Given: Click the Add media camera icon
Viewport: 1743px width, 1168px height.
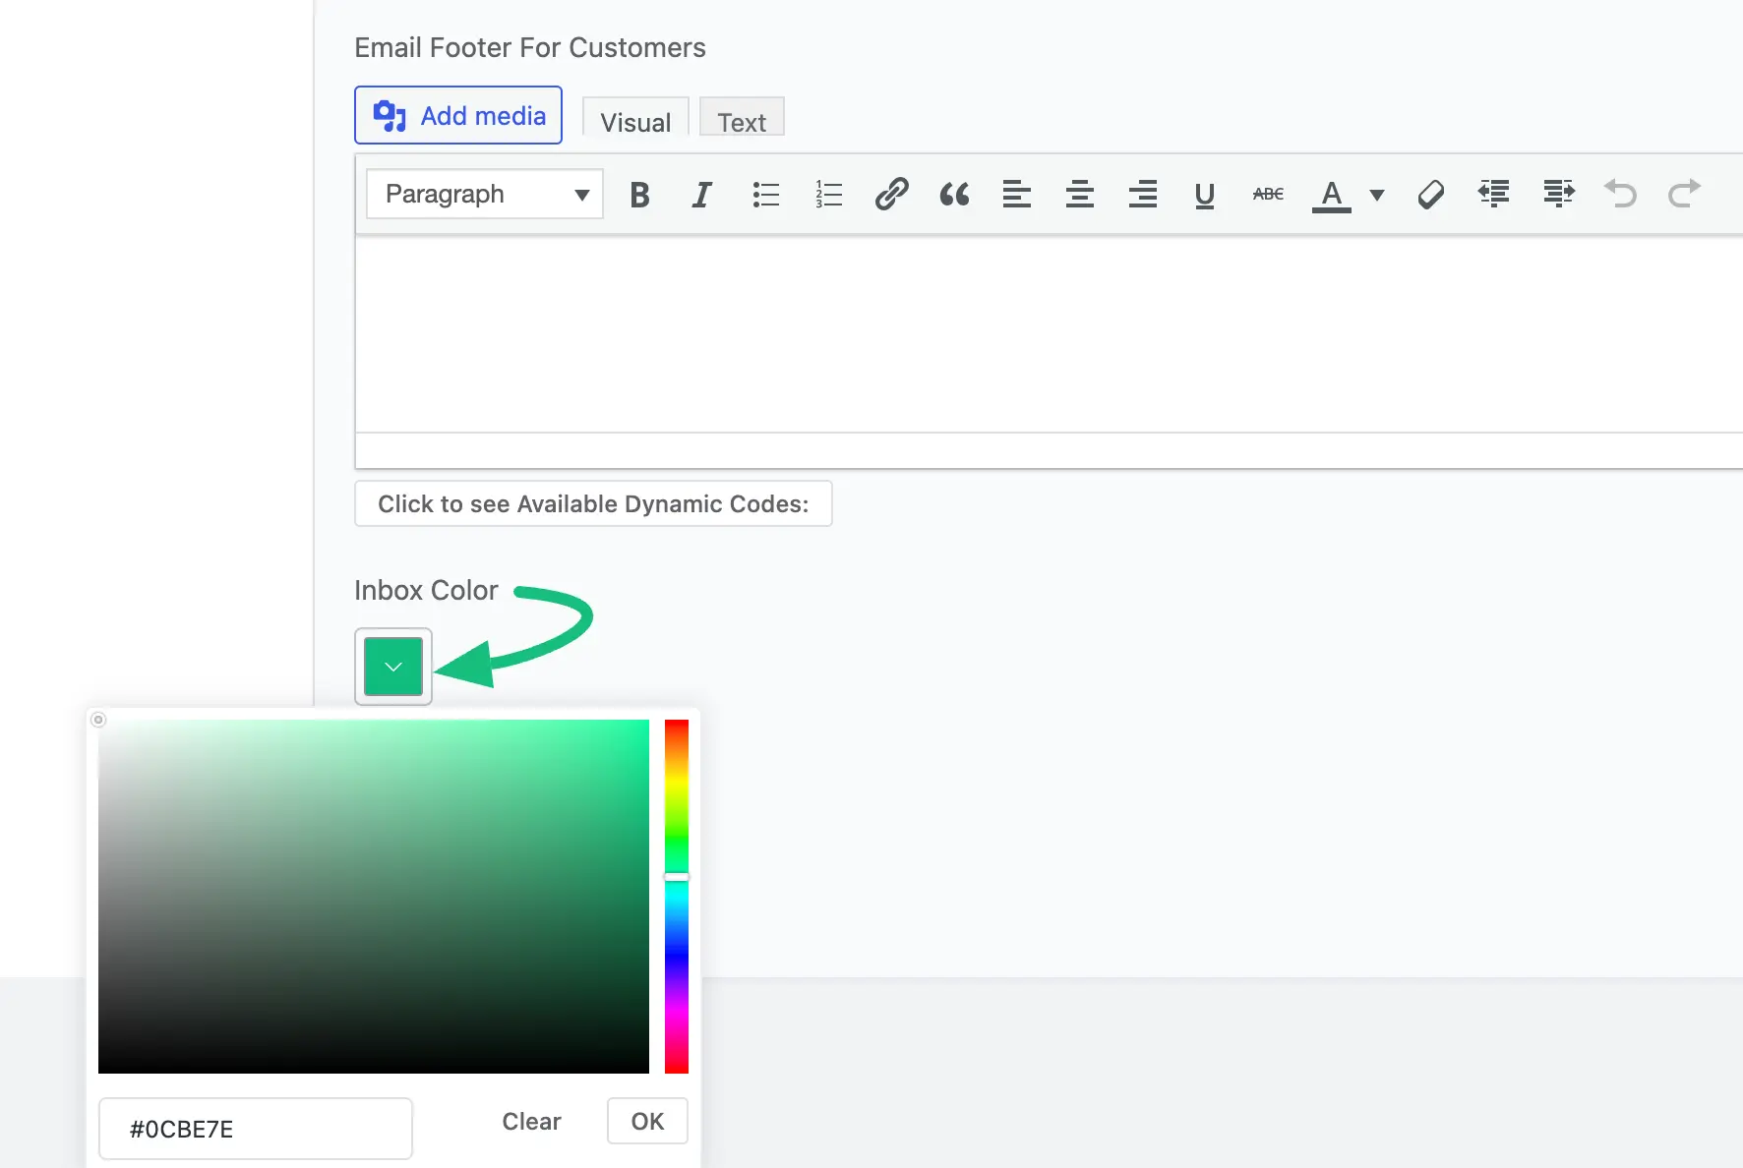Looking at the screenshot, I should tap(390, 116).
